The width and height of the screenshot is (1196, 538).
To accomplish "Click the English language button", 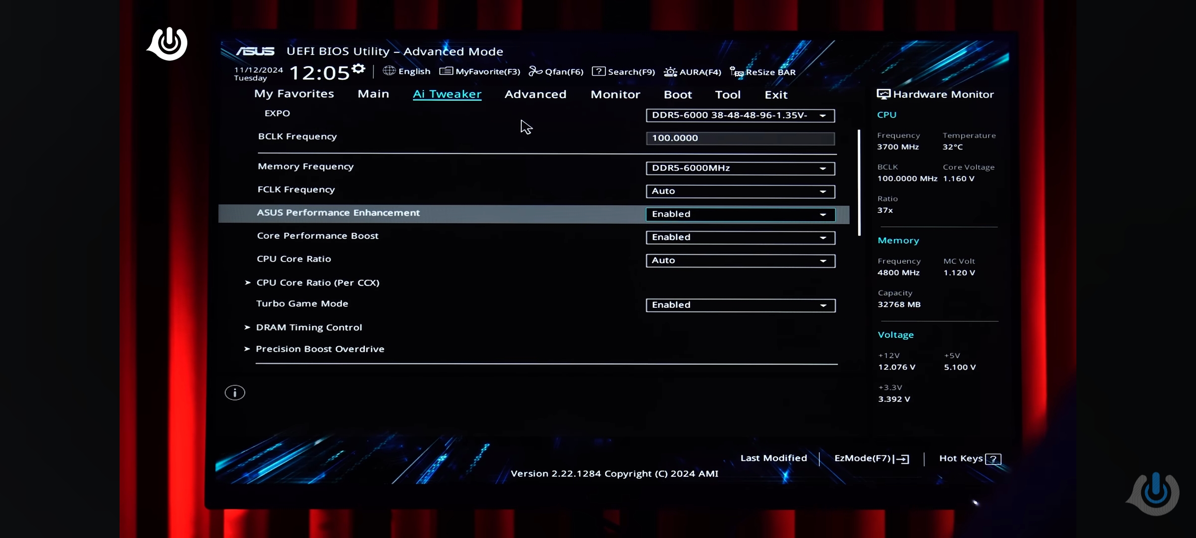I will [x=414, y=71].
